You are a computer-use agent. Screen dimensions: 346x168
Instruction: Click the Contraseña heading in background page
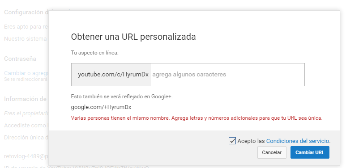click(x=20, y=59)
